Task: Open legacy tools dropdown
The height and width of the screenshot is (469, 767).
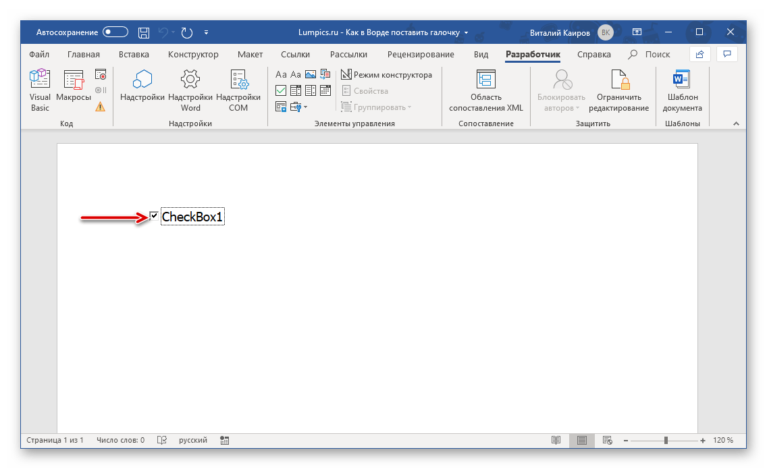Action: [298, 107]
